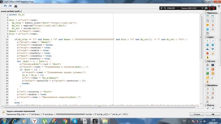221x124 pixels.
Task: Open the Windows Start menu
Action: (x=4, y=121)
